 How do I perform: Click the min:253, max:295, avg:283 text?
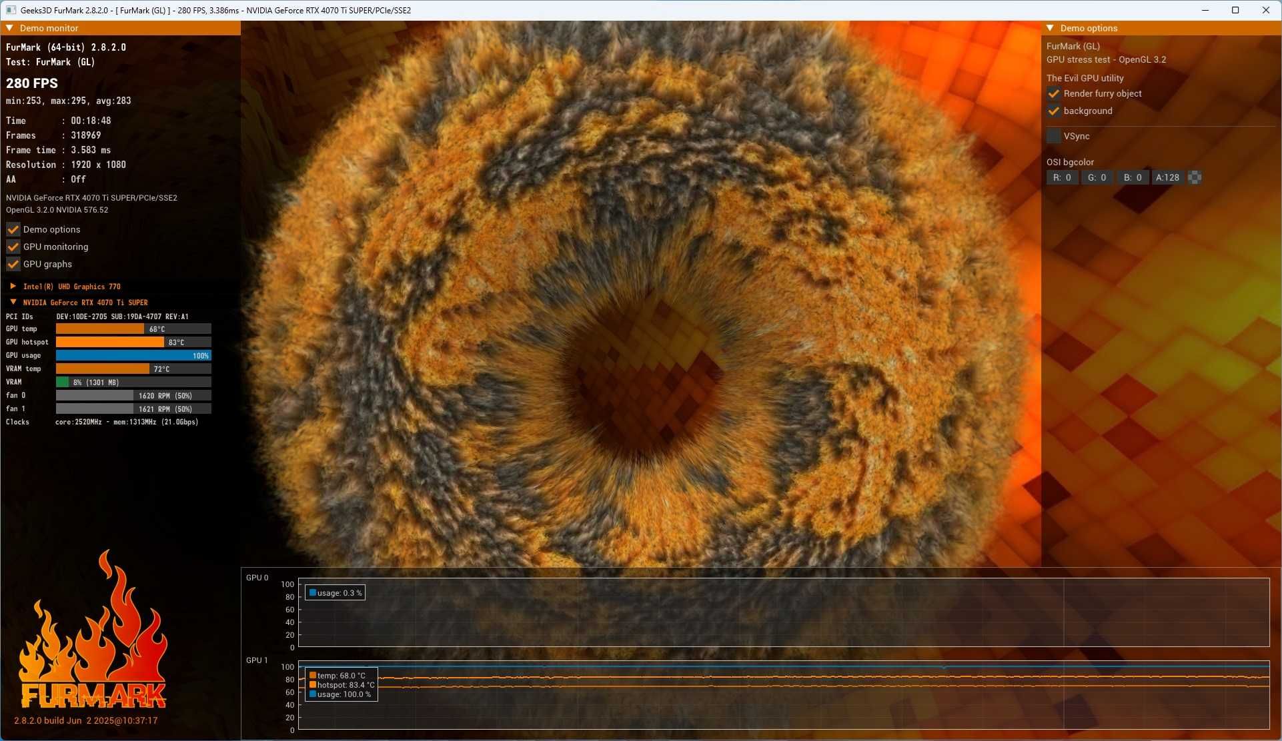(69, 101)
